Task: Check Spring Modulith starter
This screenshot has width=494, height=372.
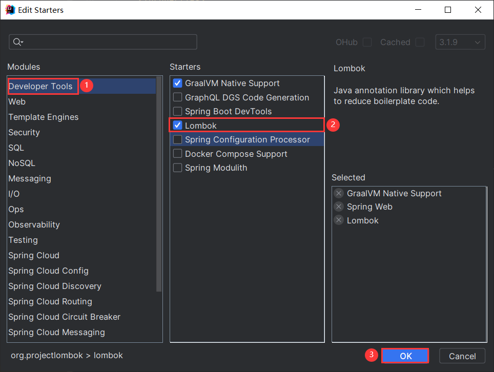Action: pyautogui.click(x=178, y=168)
